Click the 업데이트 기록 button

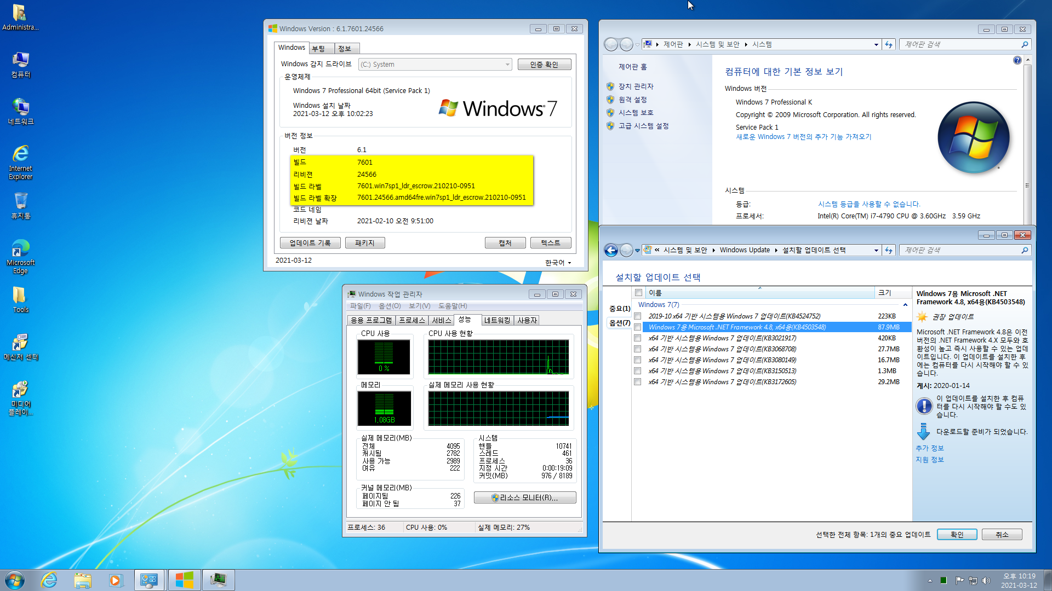coord(310,243)
